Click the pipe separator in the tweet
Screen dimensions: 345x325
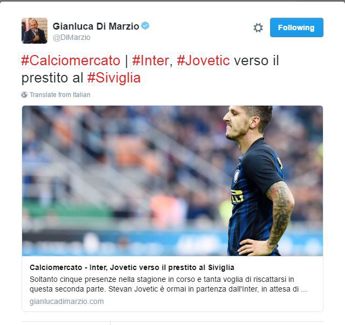(x=126, y=61)
